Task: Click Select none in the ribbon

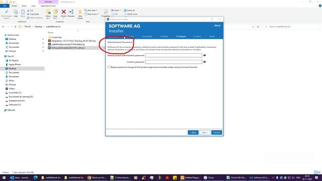Action: pos(130,14)
